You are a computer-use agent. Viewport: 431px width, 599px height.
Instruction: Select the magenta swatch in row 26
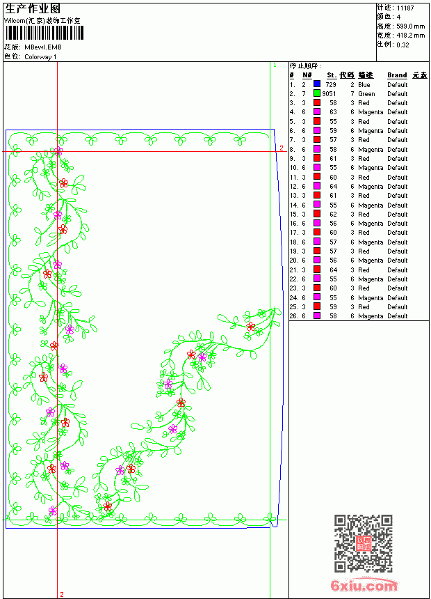pyautogui.click(x=316, y=316)
